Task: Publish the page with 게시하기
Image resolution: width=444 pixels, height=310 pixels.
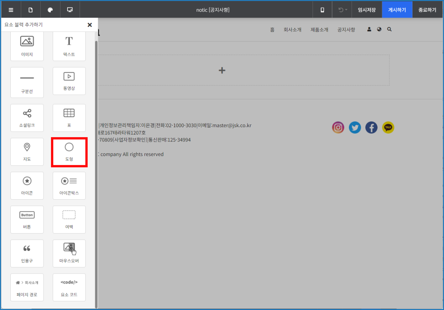Action: tap(397, 10)
